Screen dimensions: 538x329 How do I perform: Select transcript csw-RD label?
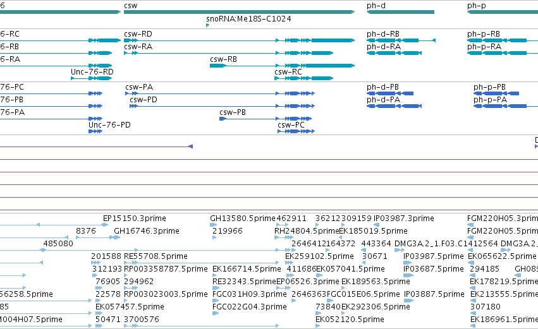click(138, 34)
